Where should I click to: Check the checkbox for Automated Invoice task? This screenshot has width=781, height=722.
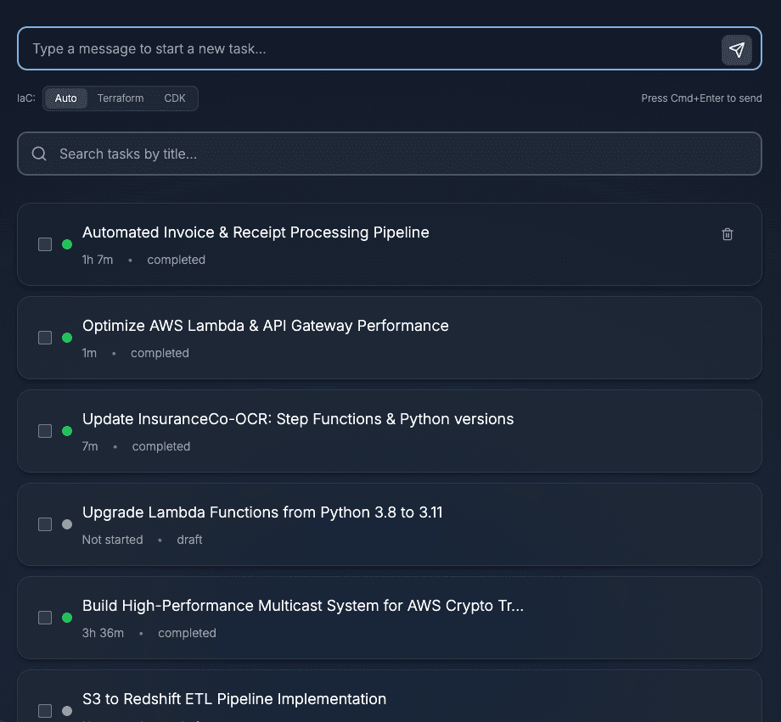44,244
